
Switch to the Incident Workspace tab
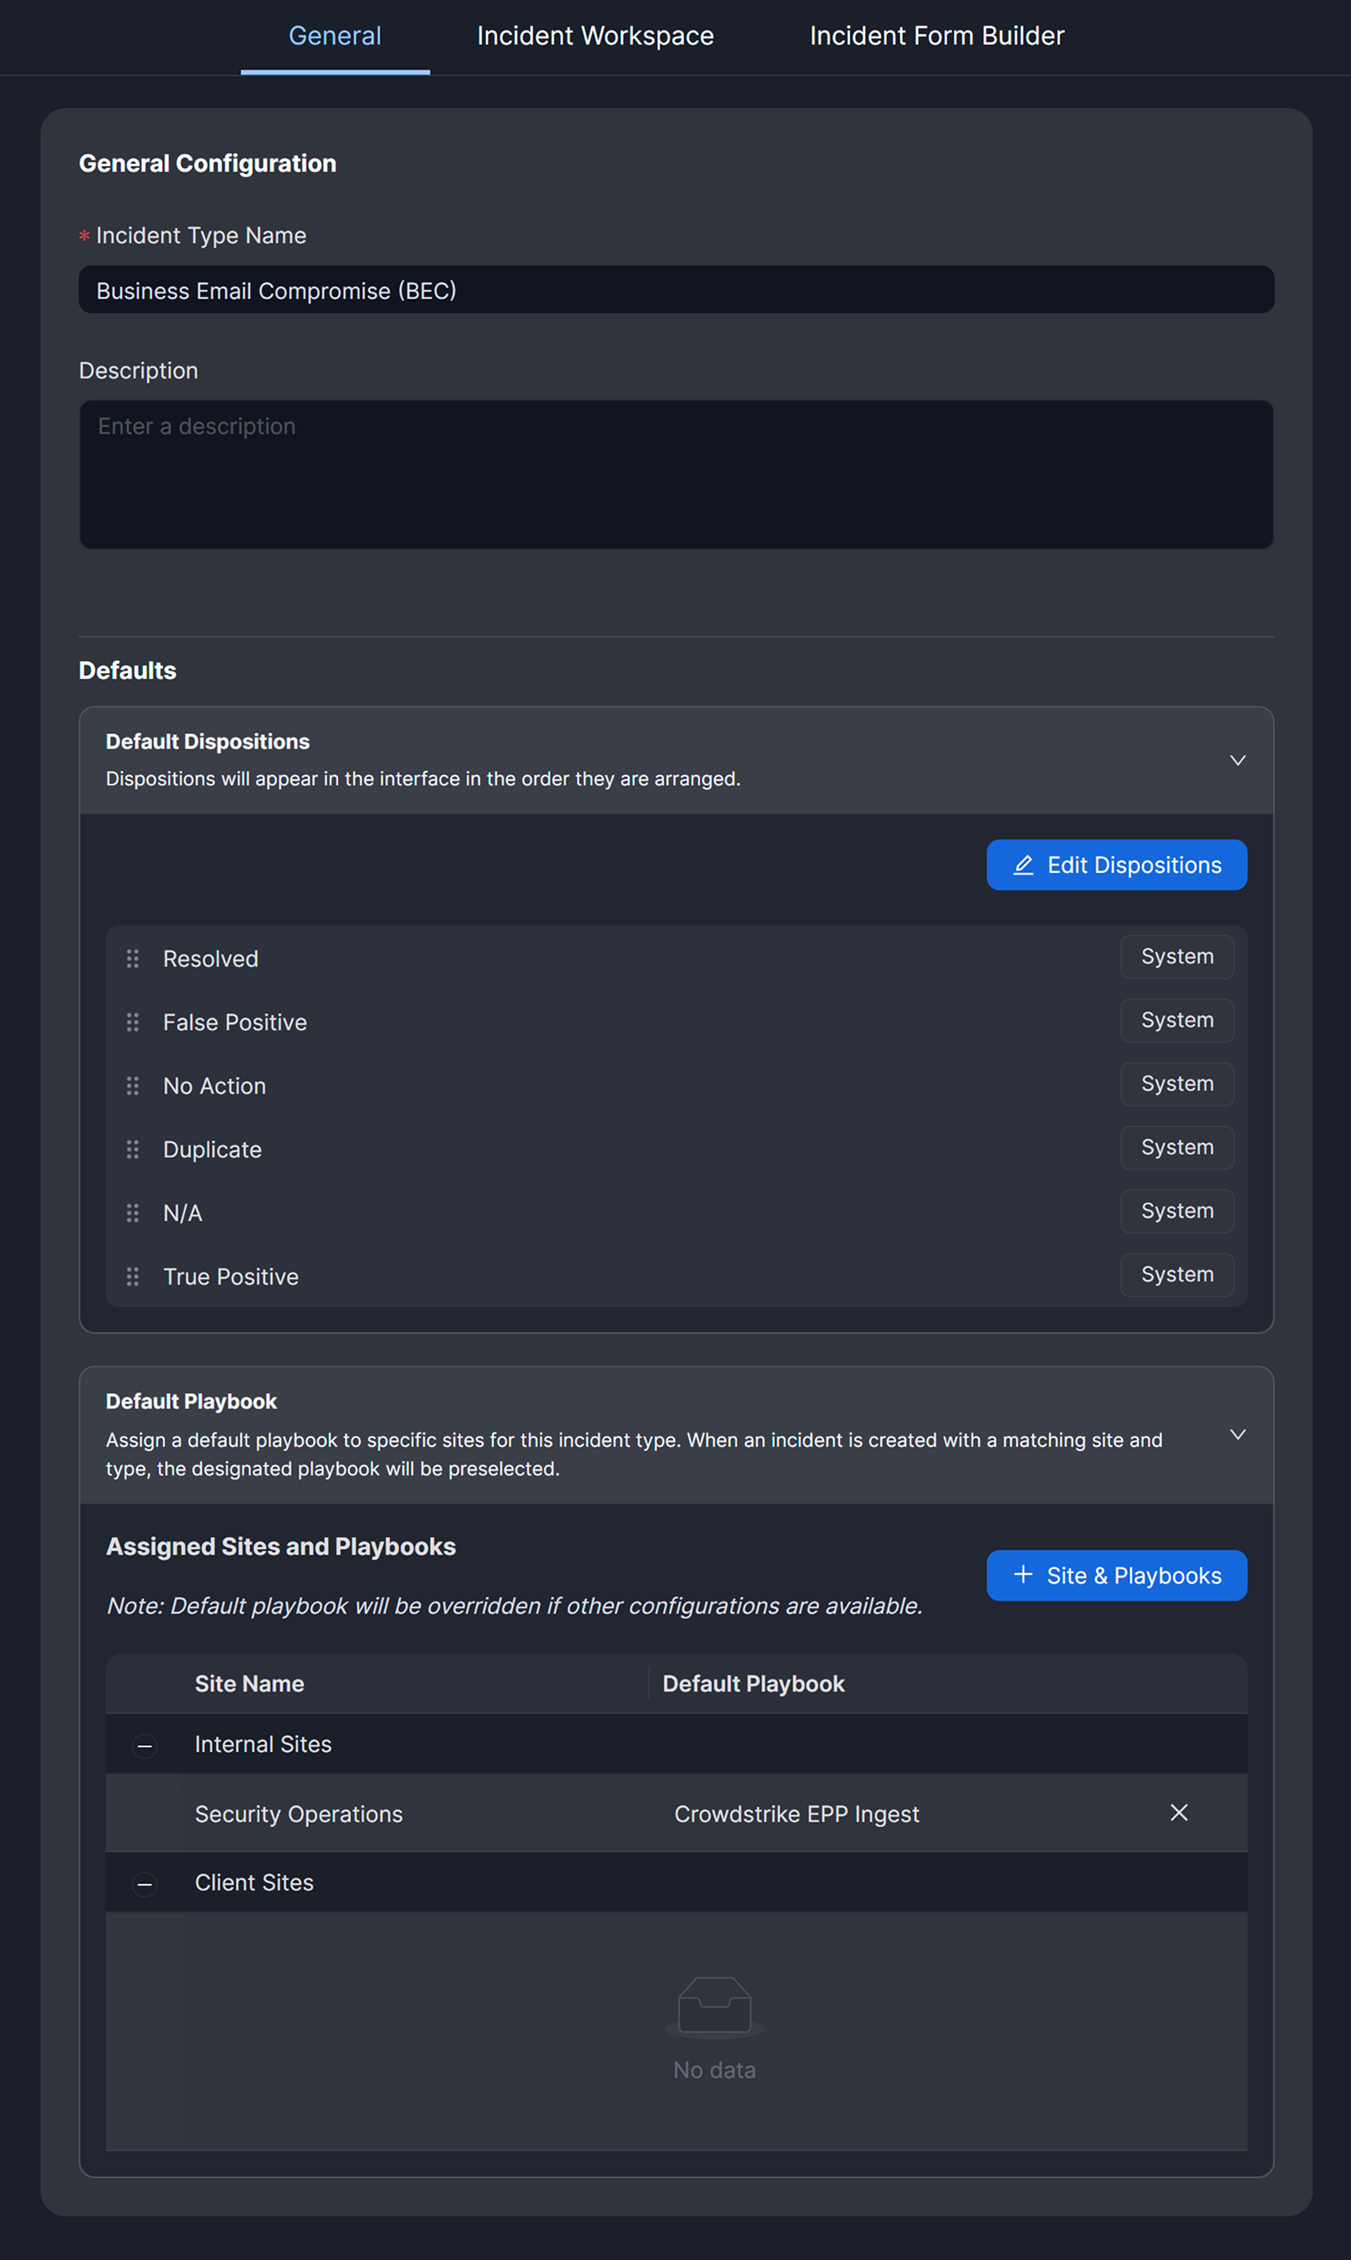pyautogui.click(x=595, y=37)
